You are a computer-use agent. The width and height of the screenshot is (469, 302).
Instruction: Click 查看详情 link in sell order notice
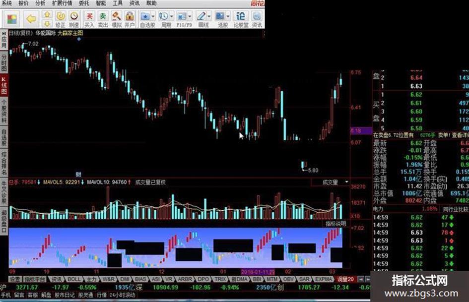[461, 135]
